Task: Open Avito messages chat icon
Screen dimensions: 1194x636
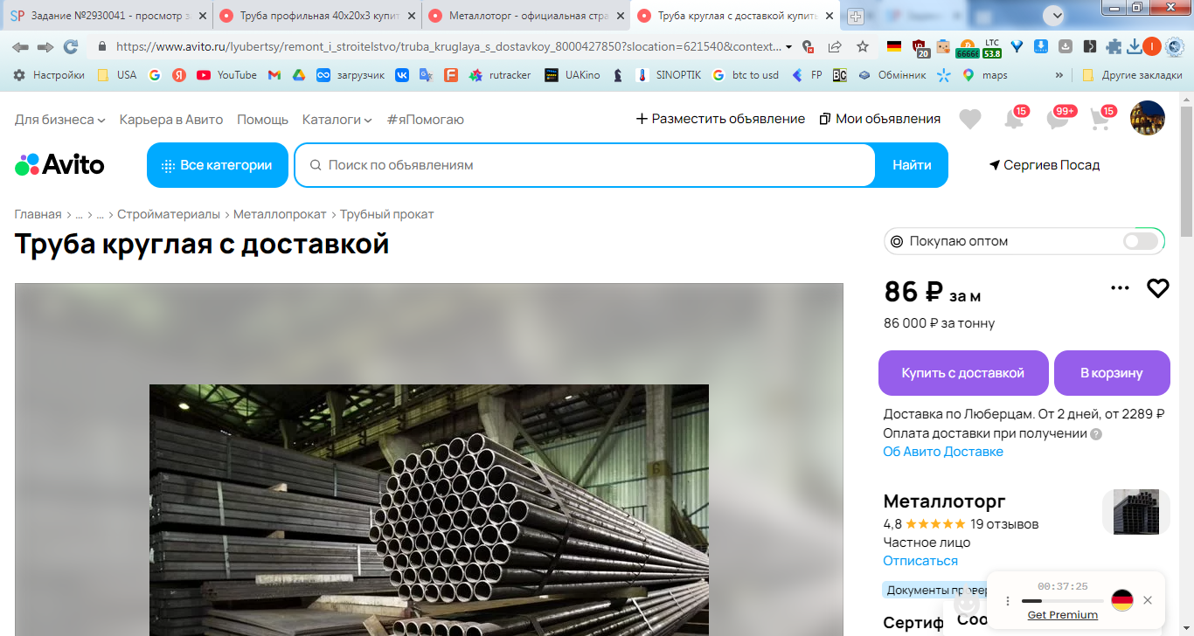Action: click(1059, 119)
